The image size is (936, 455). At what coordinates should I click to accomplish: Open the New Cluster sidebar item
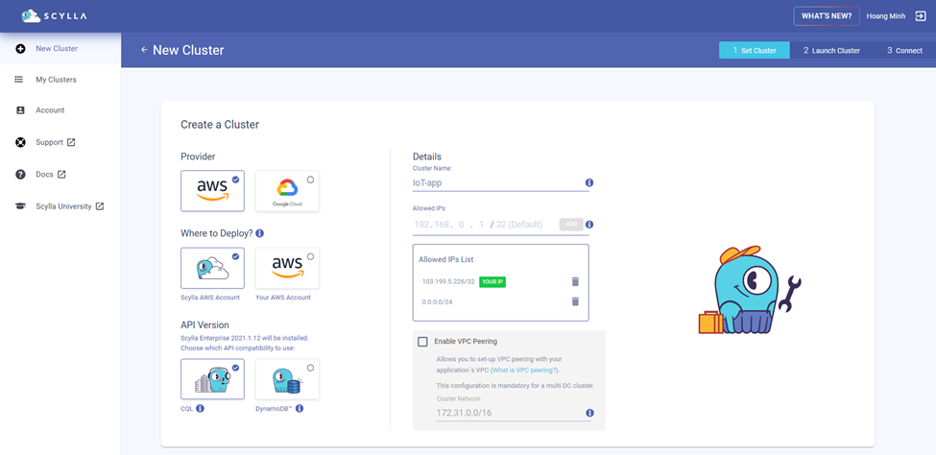click(60, 48)
